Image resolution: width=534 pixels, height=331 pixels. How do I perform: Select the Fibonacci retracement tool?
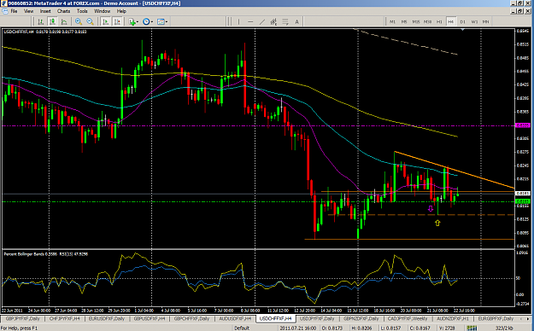click(285, 22)
